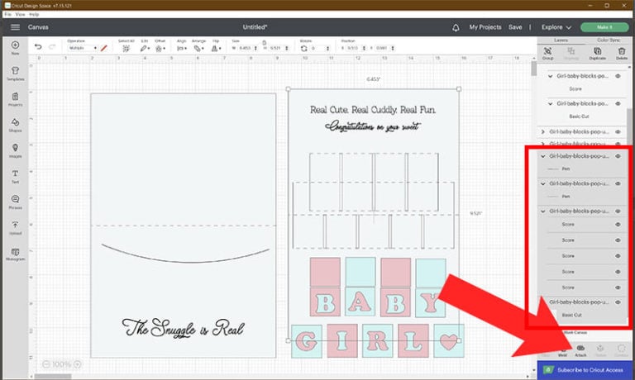Toggle visibility of the last Score sublayer
The width and height of the screenshot is (635, 380).
618,287
